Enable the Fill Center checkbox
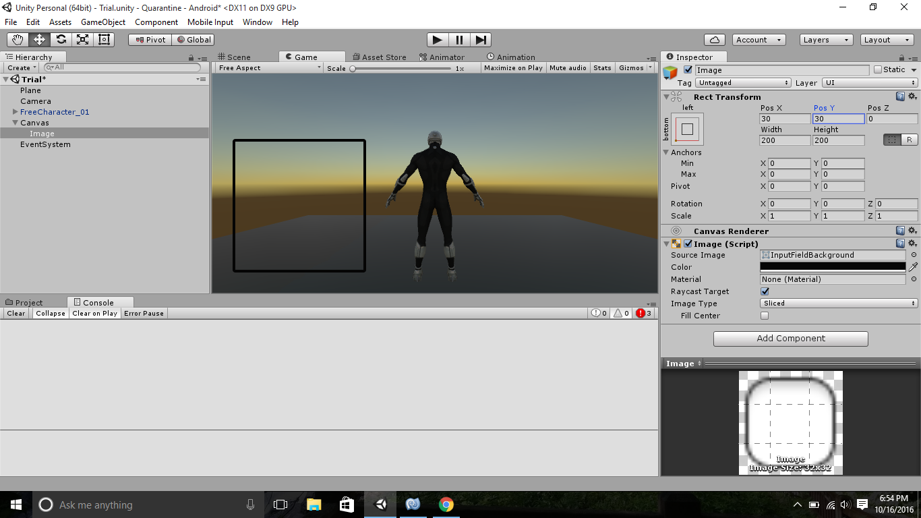The height and width of the screenshot is (518, 921). pyautogui.click(x=765, y=316)
